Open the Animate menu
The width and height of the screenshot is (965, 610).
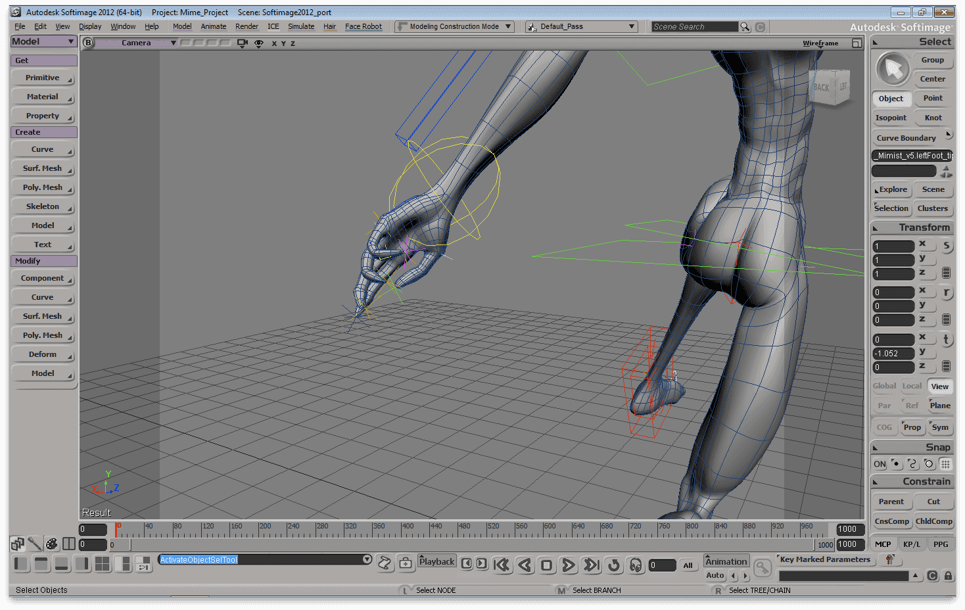coord(214,27)
